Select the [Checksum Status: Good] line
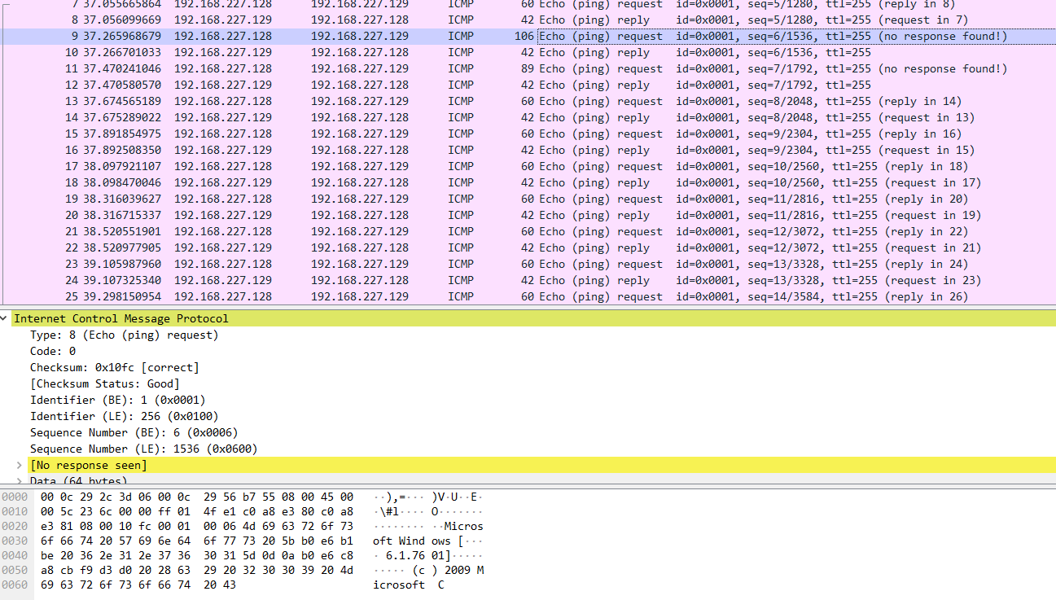This screenshot has width=1056, height=600. [105, 383]
